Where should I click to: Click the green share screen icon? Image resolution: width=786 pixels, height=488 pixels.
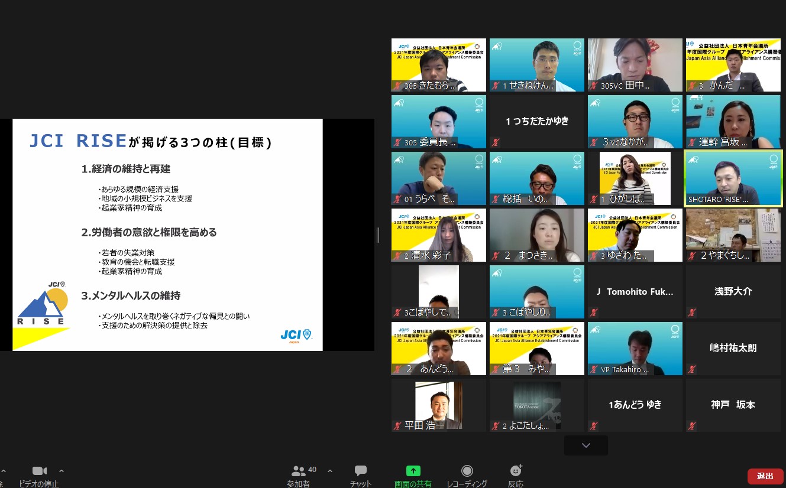413,471
